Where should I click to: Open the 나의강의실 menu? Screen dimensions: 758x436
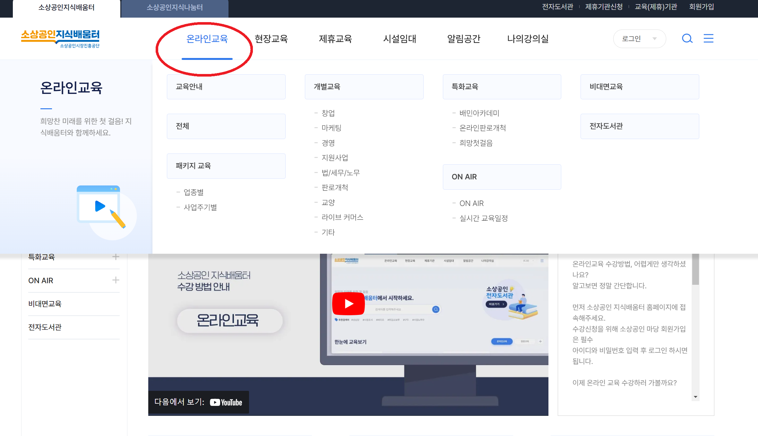click(x=528, y=39)
